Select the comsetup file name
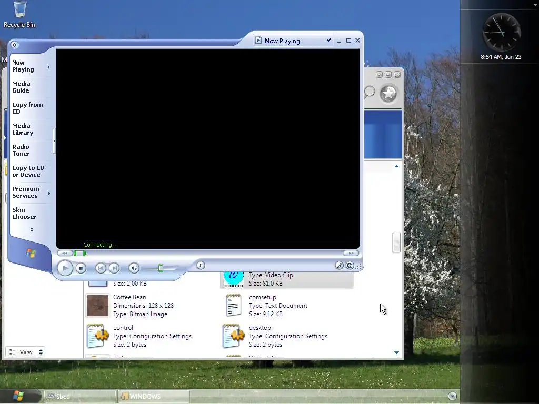The image size is (539, 404). (x=263, y=297)
